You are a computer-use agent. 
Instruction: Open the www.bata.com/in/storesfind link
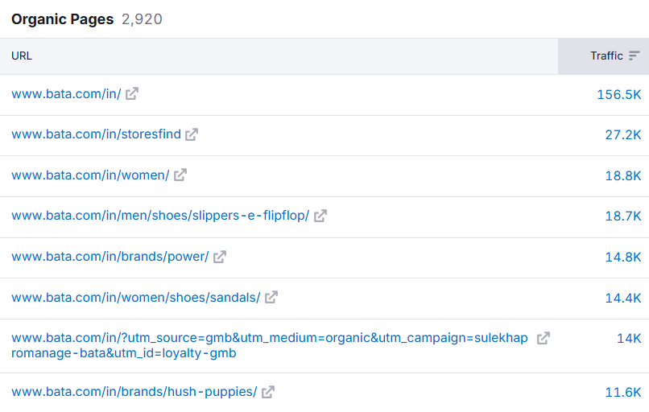(x=96, y=134)
